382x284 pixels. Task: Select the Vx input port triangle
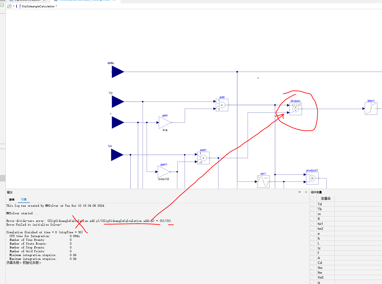click(x=117, y=155)
